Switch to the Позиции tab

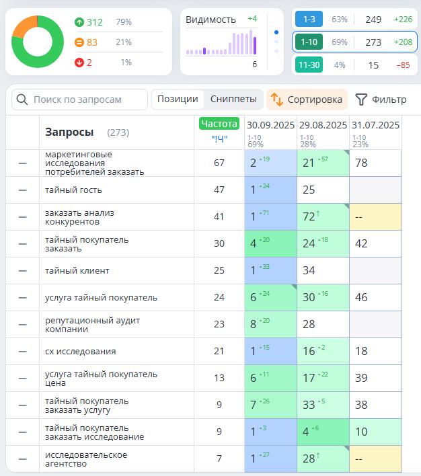click(178, 100)
